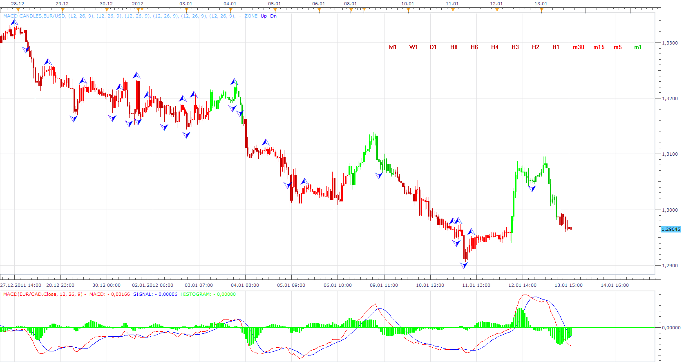Click the orange marker under 29.12
Image resolution: width=684 pixels, height=362 pixels.
(63, 10)
